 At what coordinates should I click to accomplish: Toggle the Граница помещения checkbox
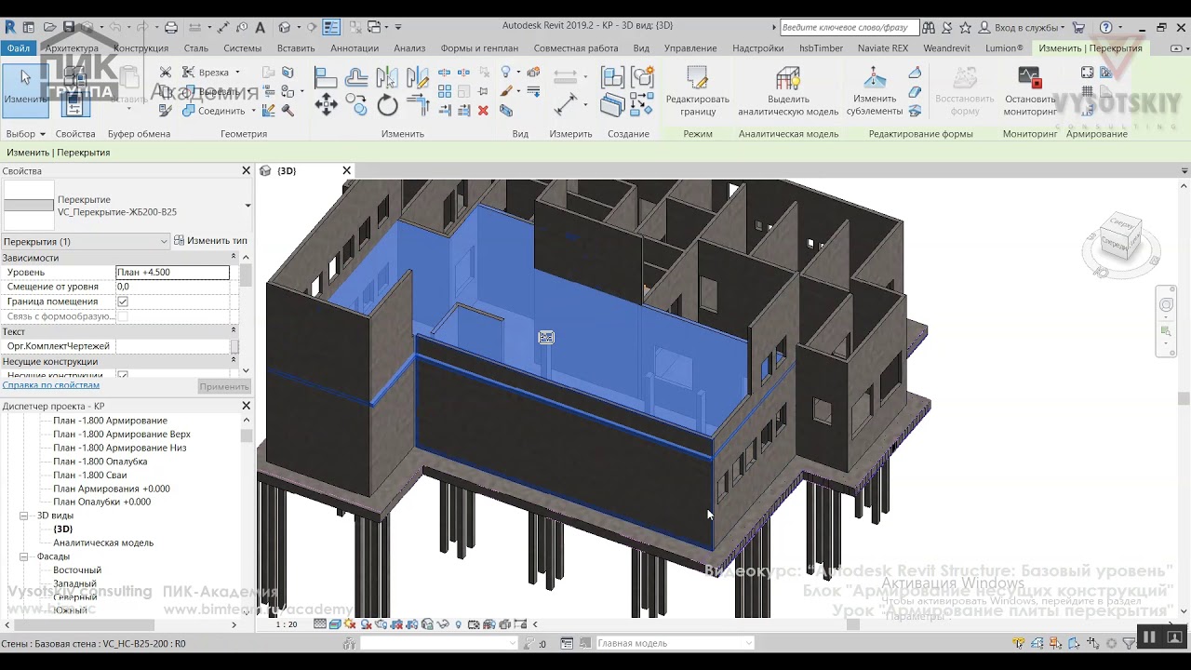pos(123,301)
